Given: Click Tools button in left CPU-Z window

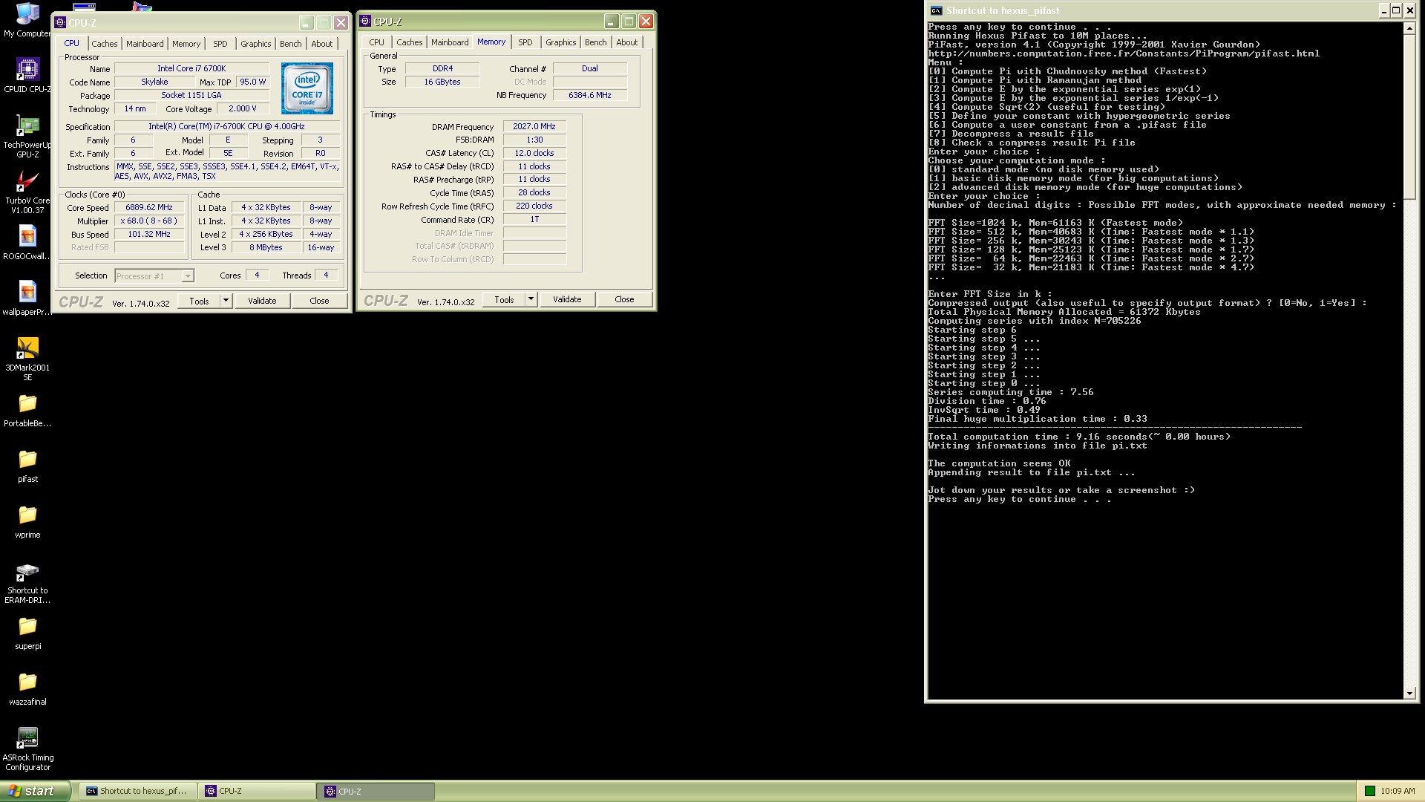Looking at the screenshot, I should click(x=200, y=301).
